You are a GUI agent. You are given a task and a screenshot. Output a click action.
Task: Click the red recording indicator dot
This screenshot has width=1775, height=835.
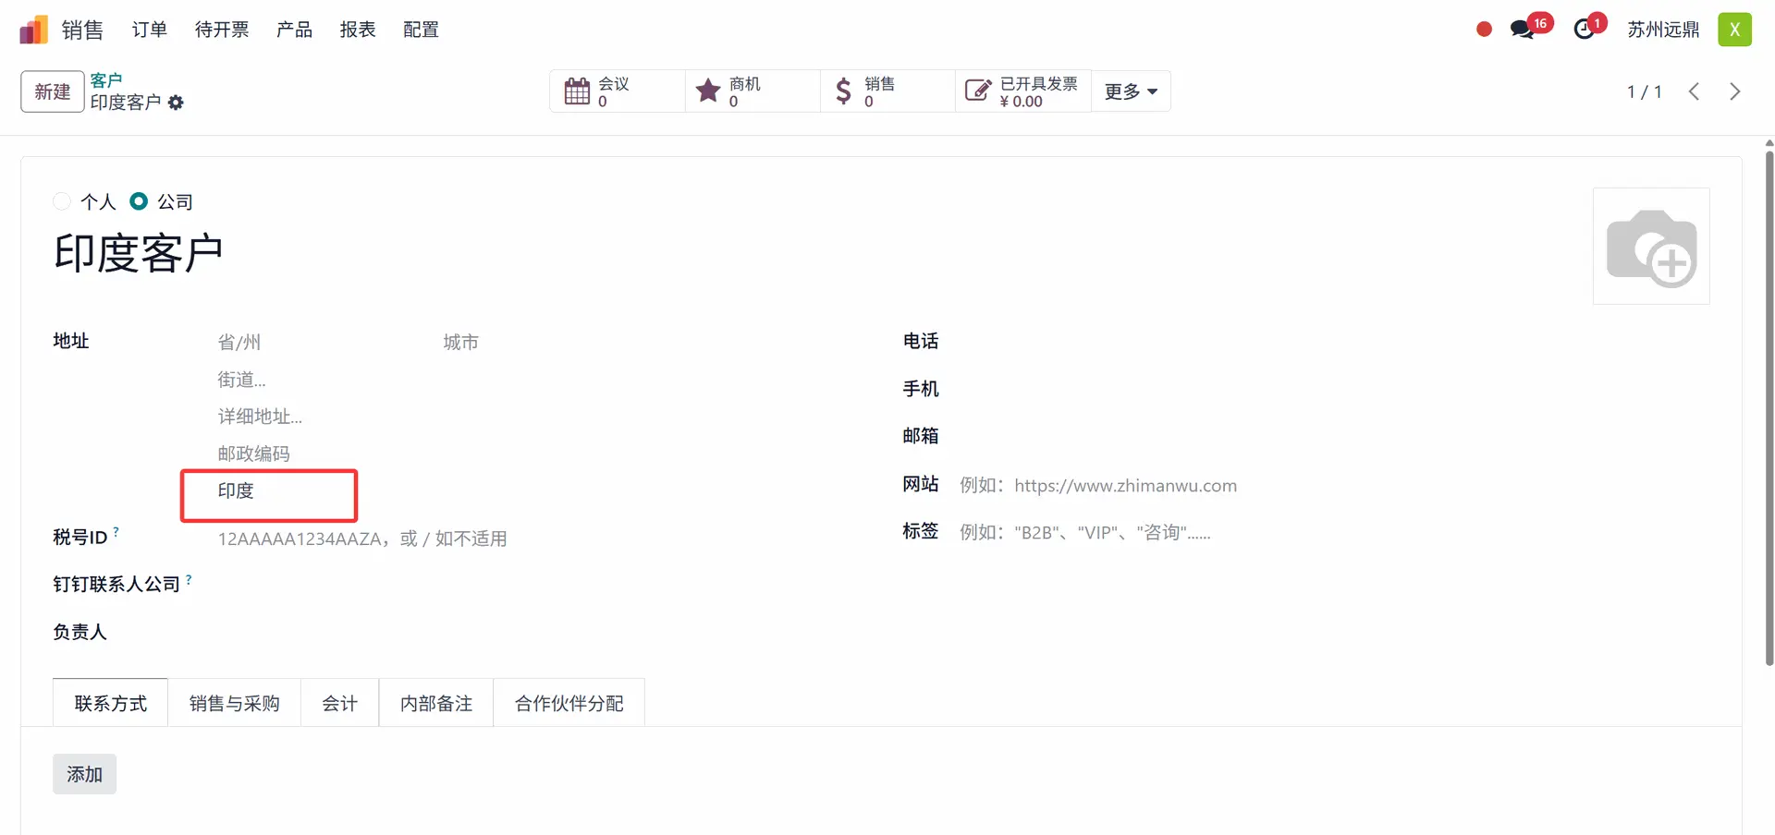(x=1484, y=30)
